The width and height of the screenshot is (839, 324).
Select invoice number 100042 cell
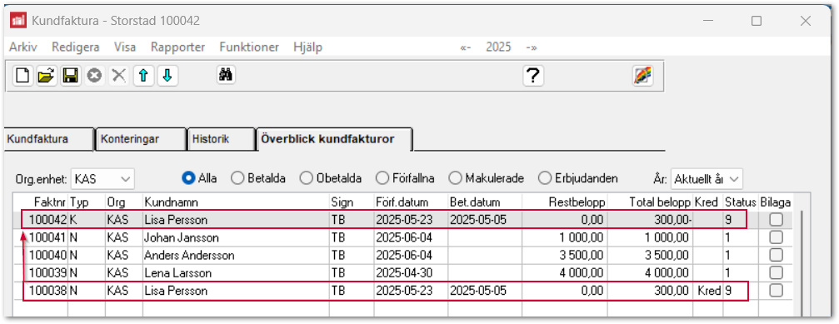(x=47, y=219)
